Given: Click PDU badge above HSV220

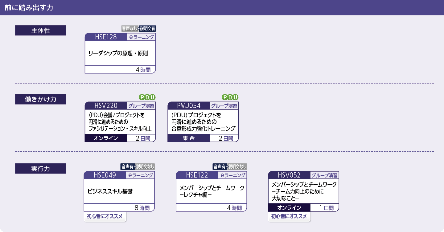Looking at the screenshot, I should [147, 98].
